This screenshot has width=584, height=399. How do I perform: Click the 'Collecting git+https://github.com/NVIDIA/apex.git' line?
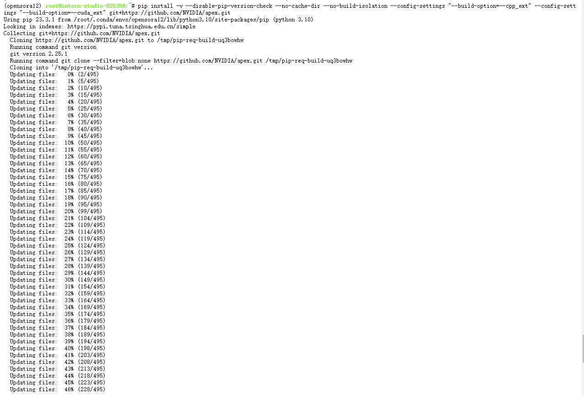tap(82, 33)
